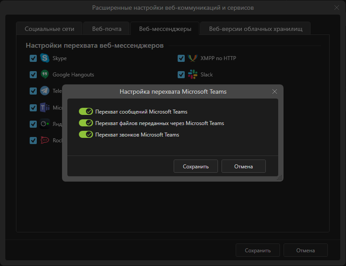Uncheck the Skype checkbox
This screenshot has width=346, height=266.
33,58
